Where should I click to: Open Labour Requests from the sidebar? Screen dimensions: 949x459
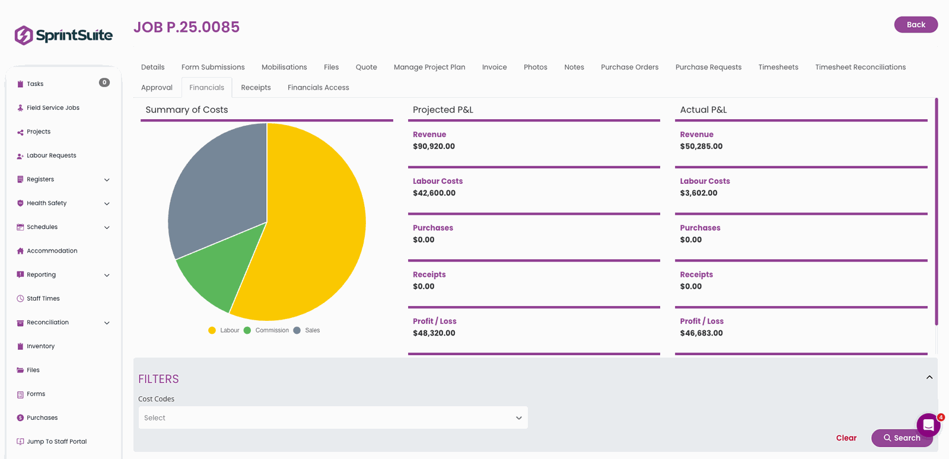pyautogui.click(x=52, y=155)
